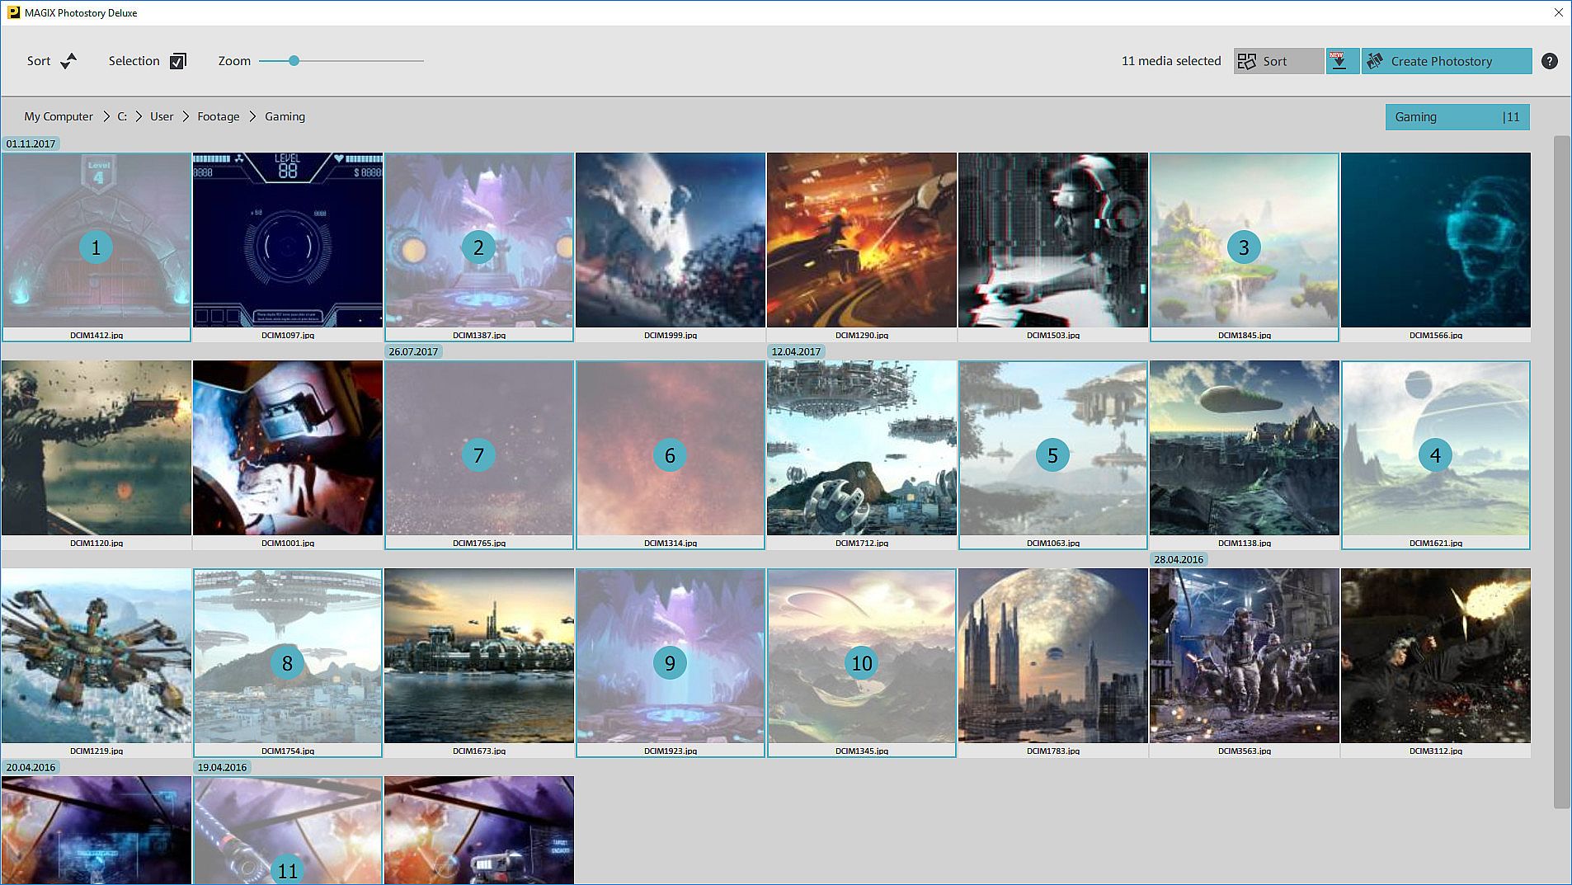The width and height of the screenshot is (1572, 885).
Task: Expand the chevron between Footage and Gaming
Action: [252, 116]
